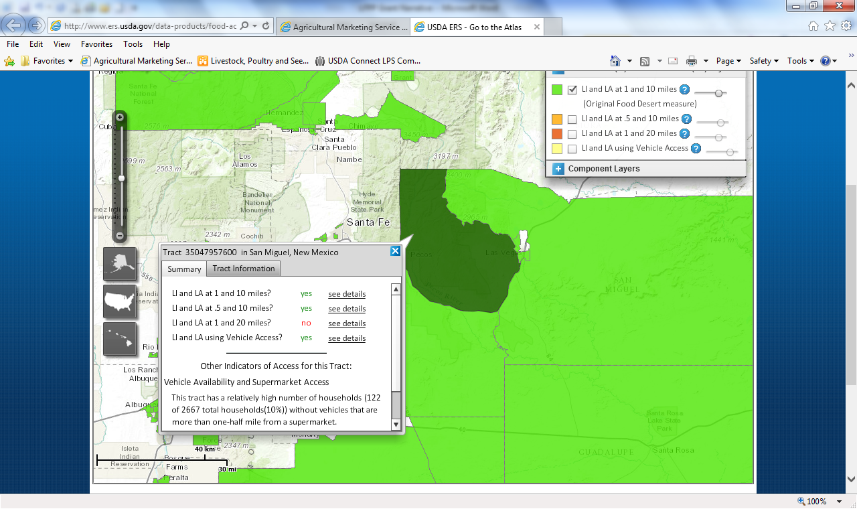Expand the Component Layers section
This screenshot has height=509, width=857.
pos(558,169)
